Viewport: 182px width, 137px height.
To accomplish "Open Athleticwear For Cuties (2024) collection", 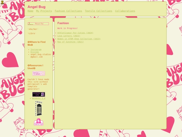I will [x=75, y=33].
